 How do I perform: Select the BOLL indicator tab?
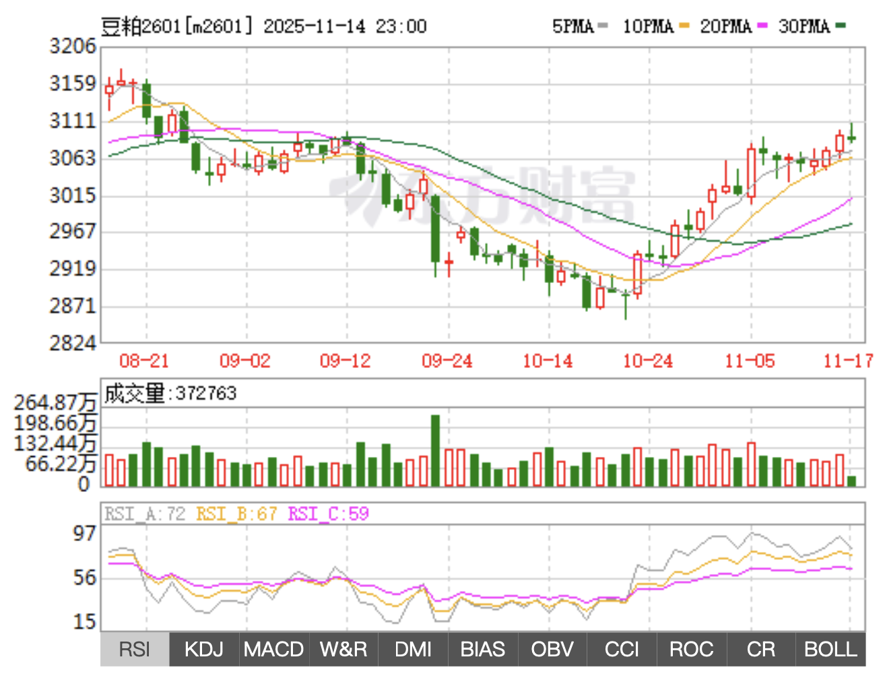point(830,650)
